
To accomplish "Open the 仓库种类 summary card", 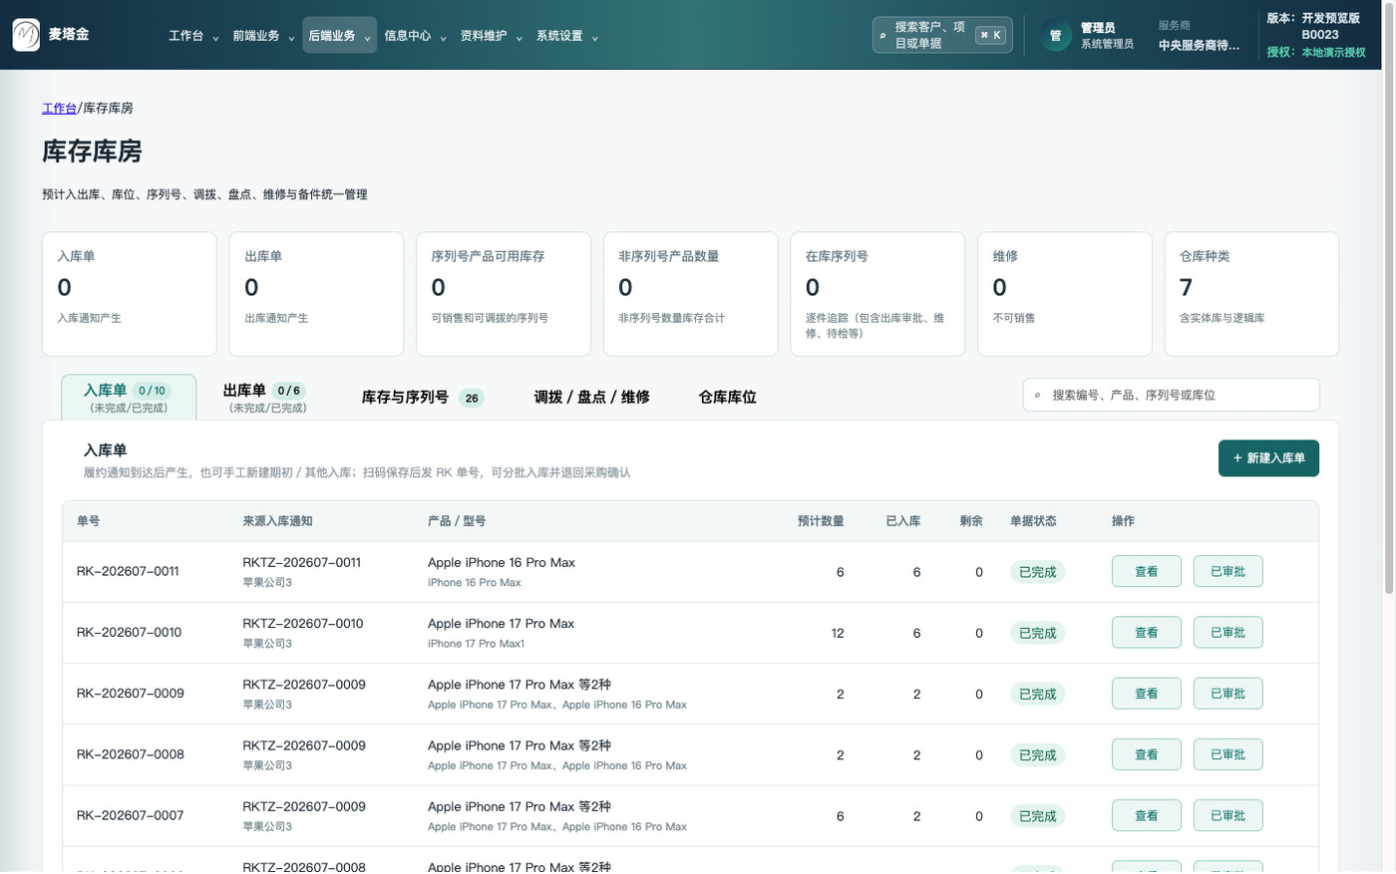I will pos(1252,294).
